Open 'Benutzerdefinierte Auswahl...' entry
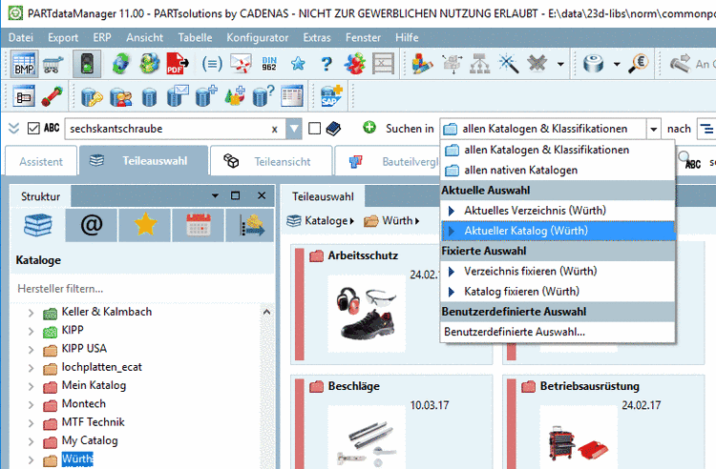The image size is (716, 469). [x=558, y=332]
